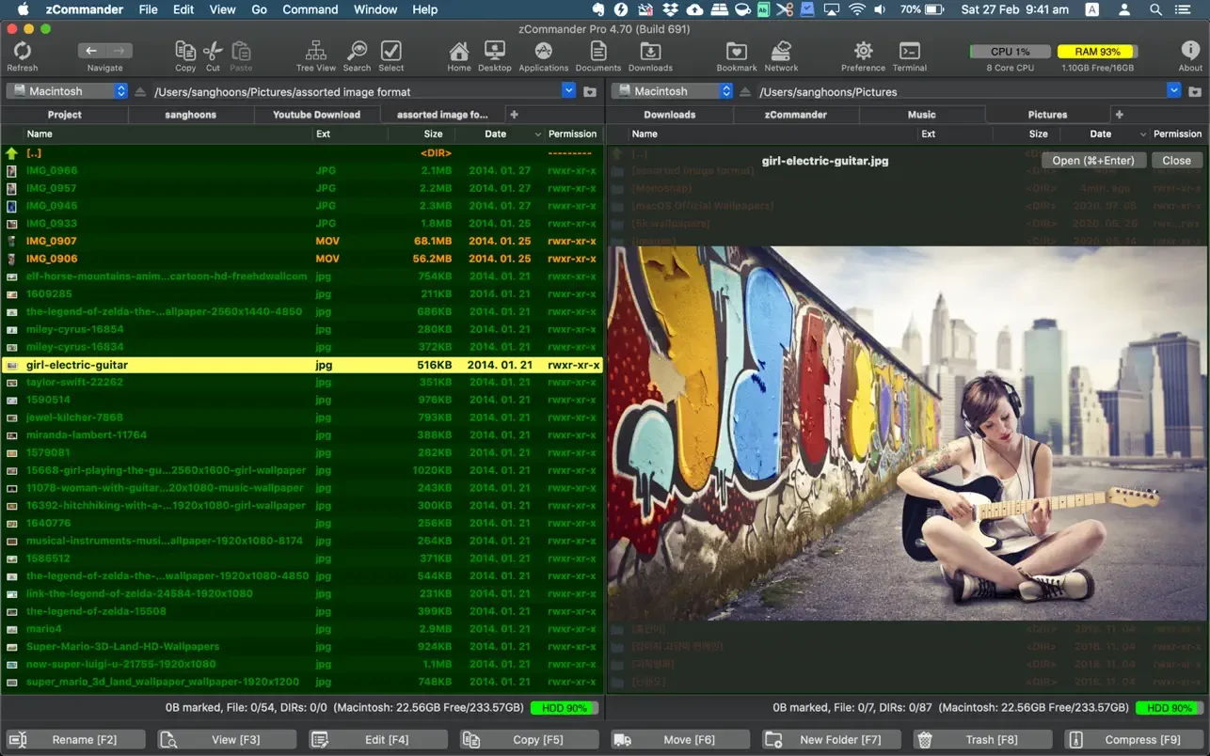Switch to the Youtube Download tab
This screenshot has width=1210, height=756.
coord(316,115)
